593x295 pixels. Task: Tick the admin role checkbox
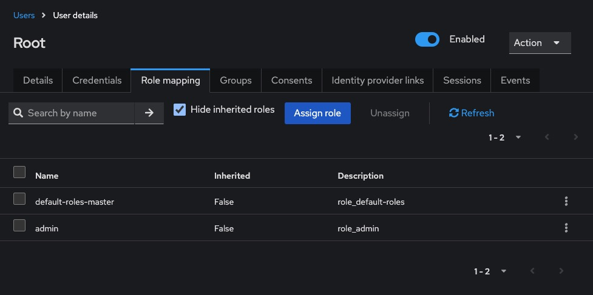[19, 225]
